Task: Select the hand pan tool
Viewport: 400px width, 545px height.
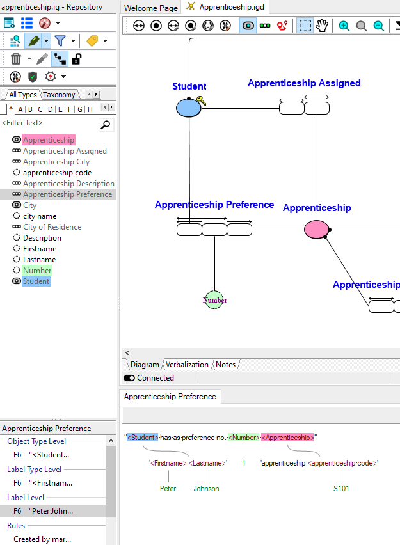Action: pyautogui.click(x=322, y=26)
